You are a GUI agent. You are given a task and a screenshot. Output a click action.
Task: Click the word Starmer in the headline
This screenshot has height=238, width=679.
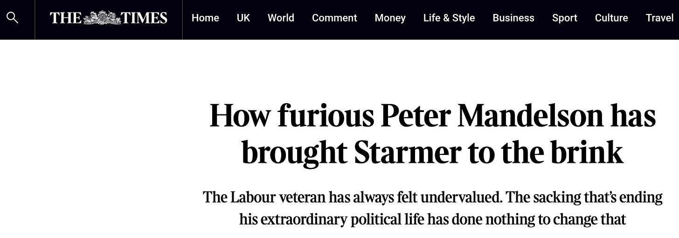[x=408, y=152]
